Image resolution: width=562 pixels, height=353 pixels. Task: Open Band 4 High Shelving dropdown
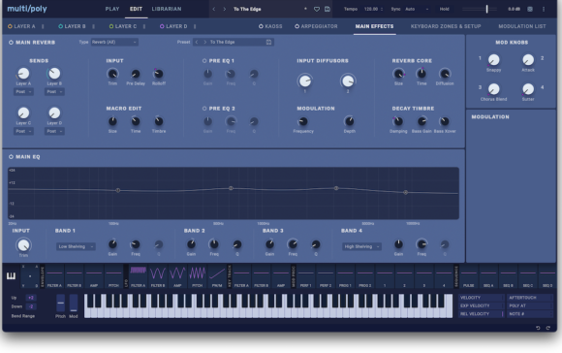point(361,246)
